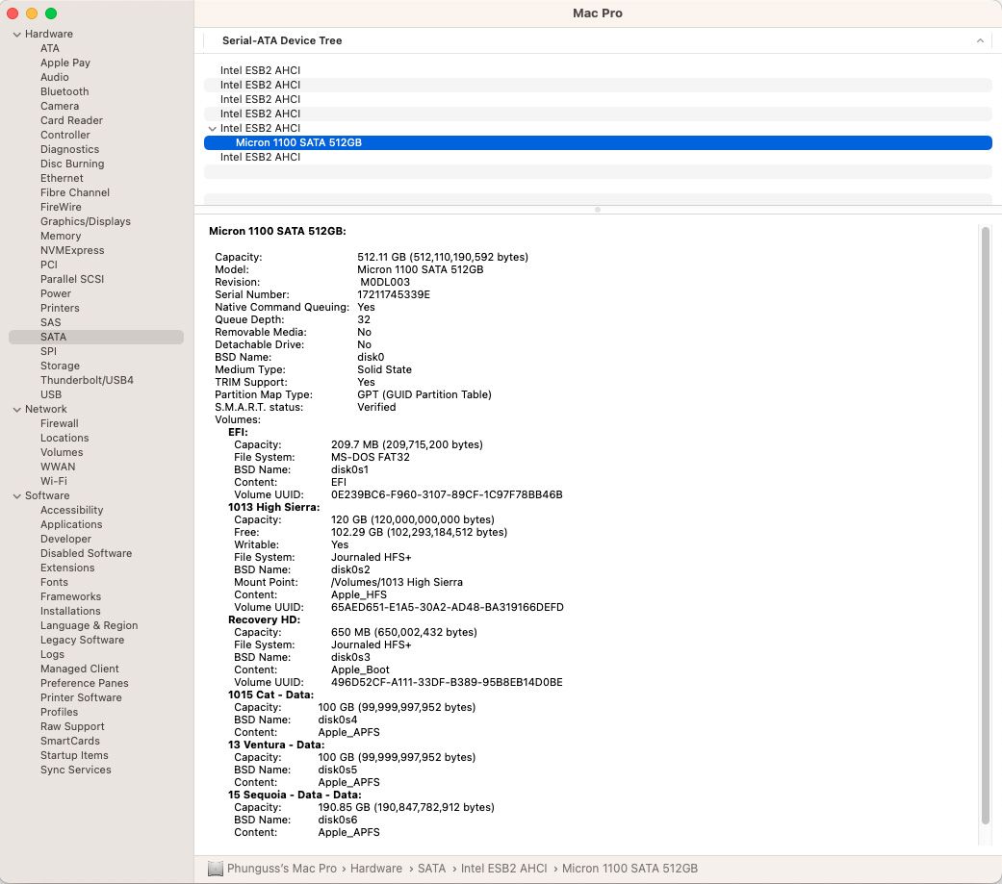Open Fonts under Software
1002x884 pixels.
tap(54, 583)
